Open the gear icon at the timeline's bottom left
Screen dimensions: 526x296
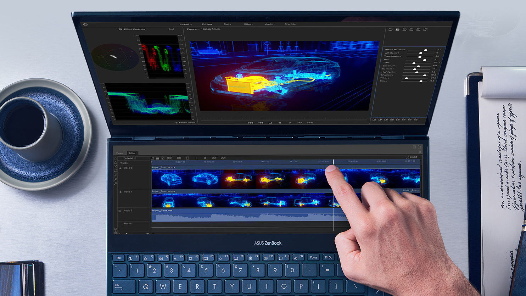pyautogui.click(x=116, y=229)
